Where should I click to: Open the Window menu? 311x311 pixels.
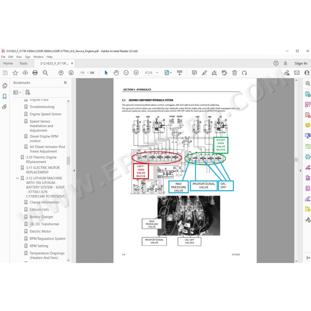click(x=38, y=57)
